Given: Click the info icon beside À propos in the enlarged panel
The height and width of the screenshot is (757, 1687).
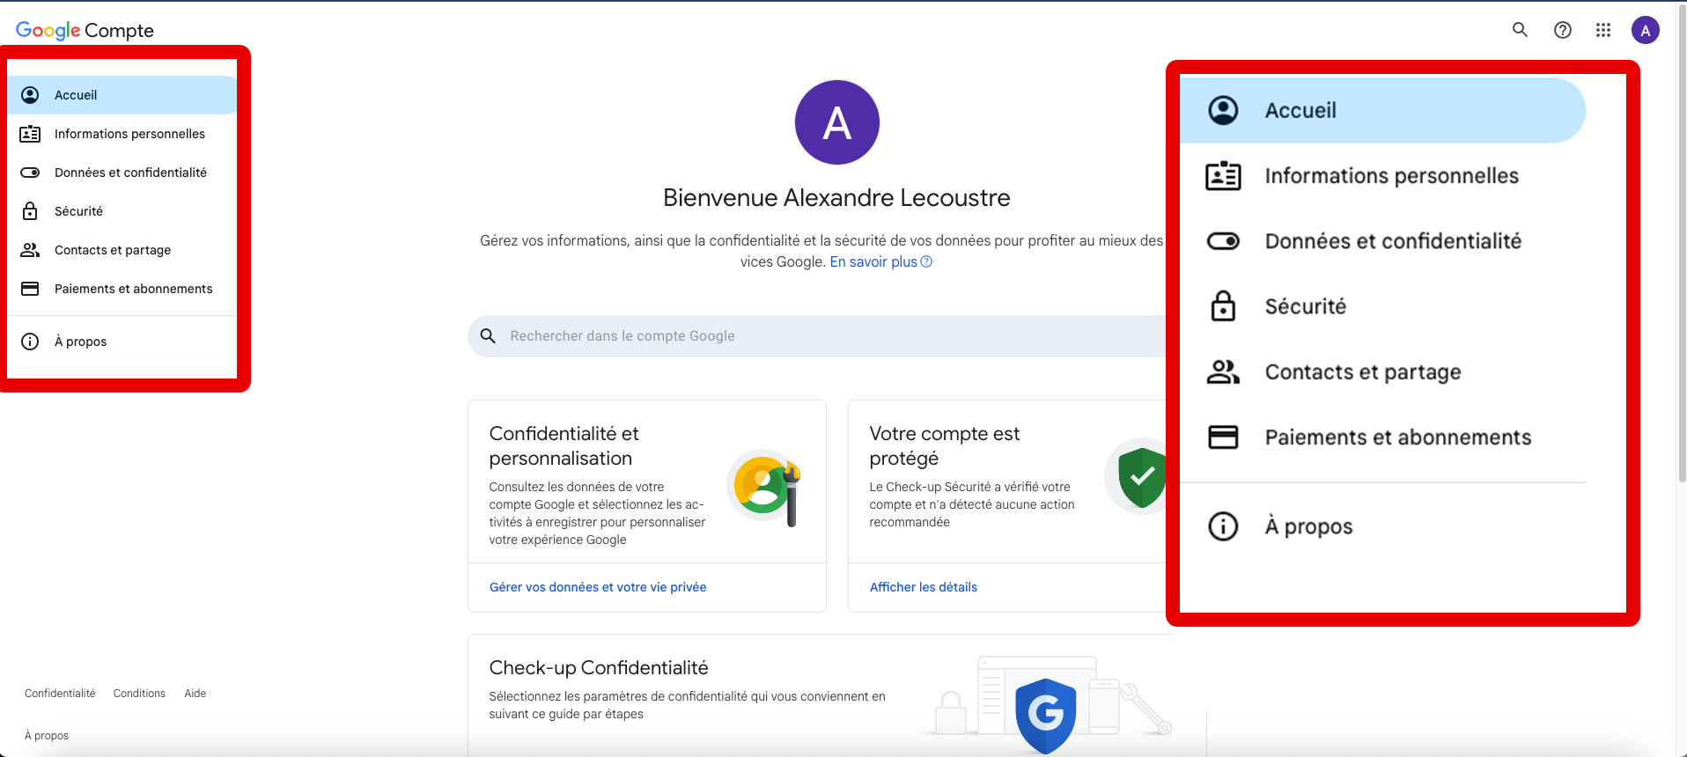Looking at the screenshot, I should pyautogui.click(x=1223, y=526).
